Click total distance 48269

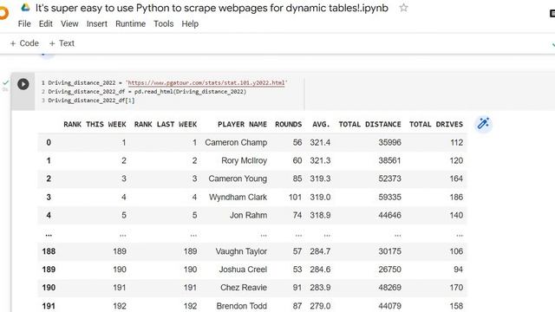(x=389, y=288)
